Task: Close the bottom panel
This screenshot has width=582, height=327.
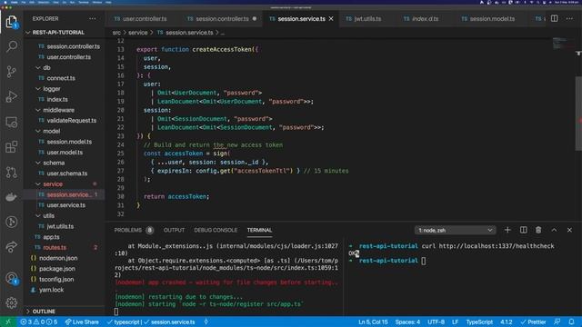Action: (569, 230)
